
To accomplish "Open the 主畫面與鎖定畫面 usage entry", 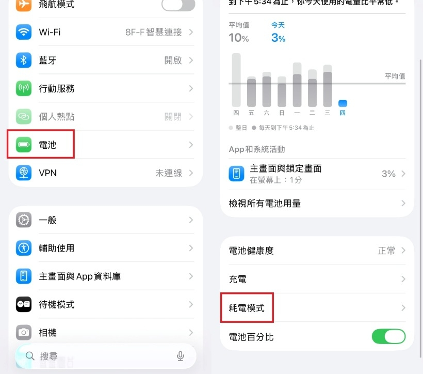I will click(317, 174).
